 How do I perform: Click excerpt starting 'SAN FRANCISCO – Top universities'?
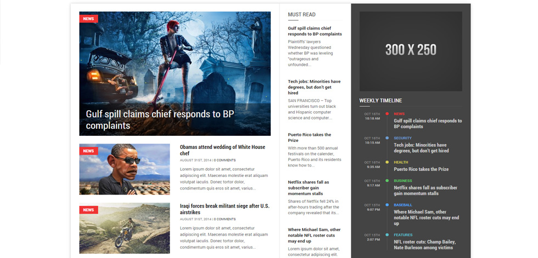click(x=312, y=109)
